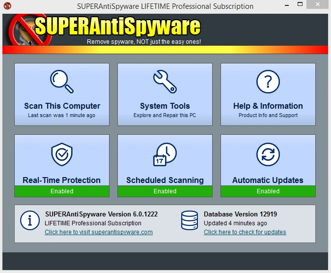Image resolution: width=331 pixels, height=273 pixels.
Task: Click the magnifying glass scan icon
Action: tap(62, 82)
